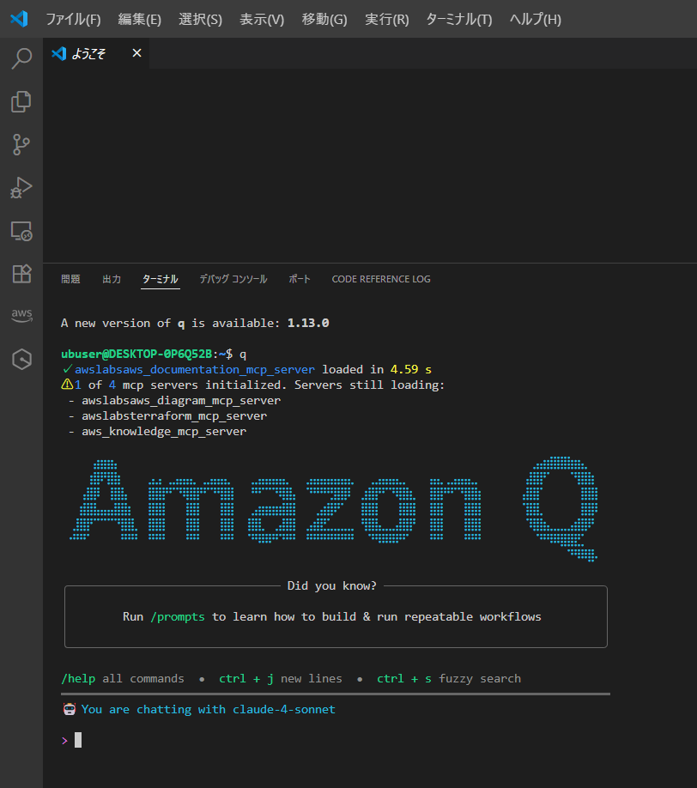Click the ctrl + s shortcut text
This screenshot has height=788, width=697.
pos(404,678)
